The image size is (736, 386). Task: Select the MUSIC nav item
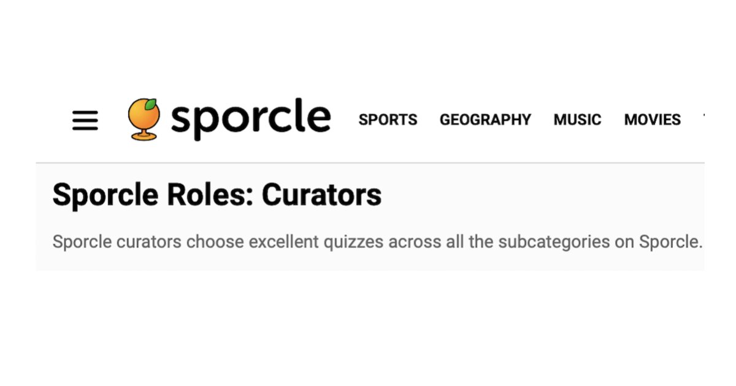pyautogui.click(x=578, y=119)
